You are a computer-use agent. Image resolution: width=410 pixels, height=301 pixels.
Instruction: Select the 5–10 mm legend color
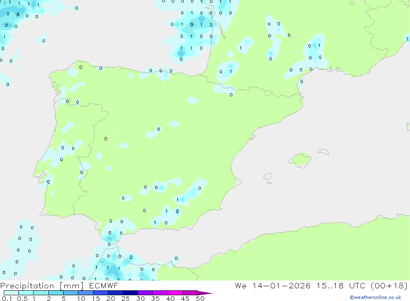tap(71, 293)
